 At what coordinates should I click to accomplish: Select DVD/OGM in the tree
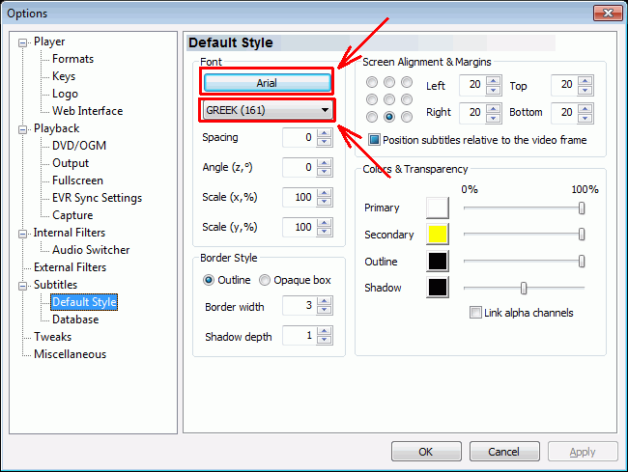click(79, 146)
